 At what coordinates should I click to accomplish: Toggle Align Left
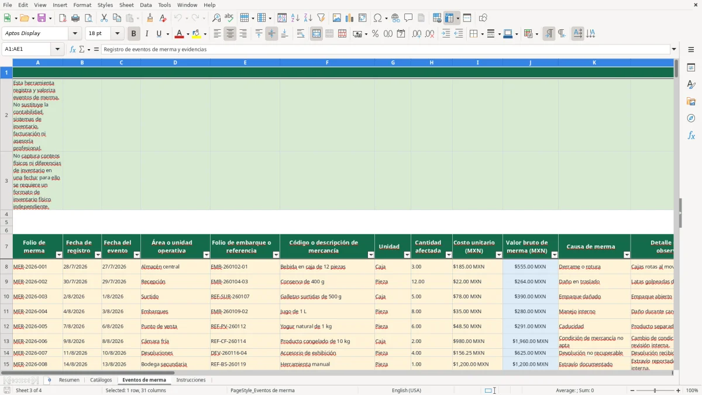[x=218, y=34]
